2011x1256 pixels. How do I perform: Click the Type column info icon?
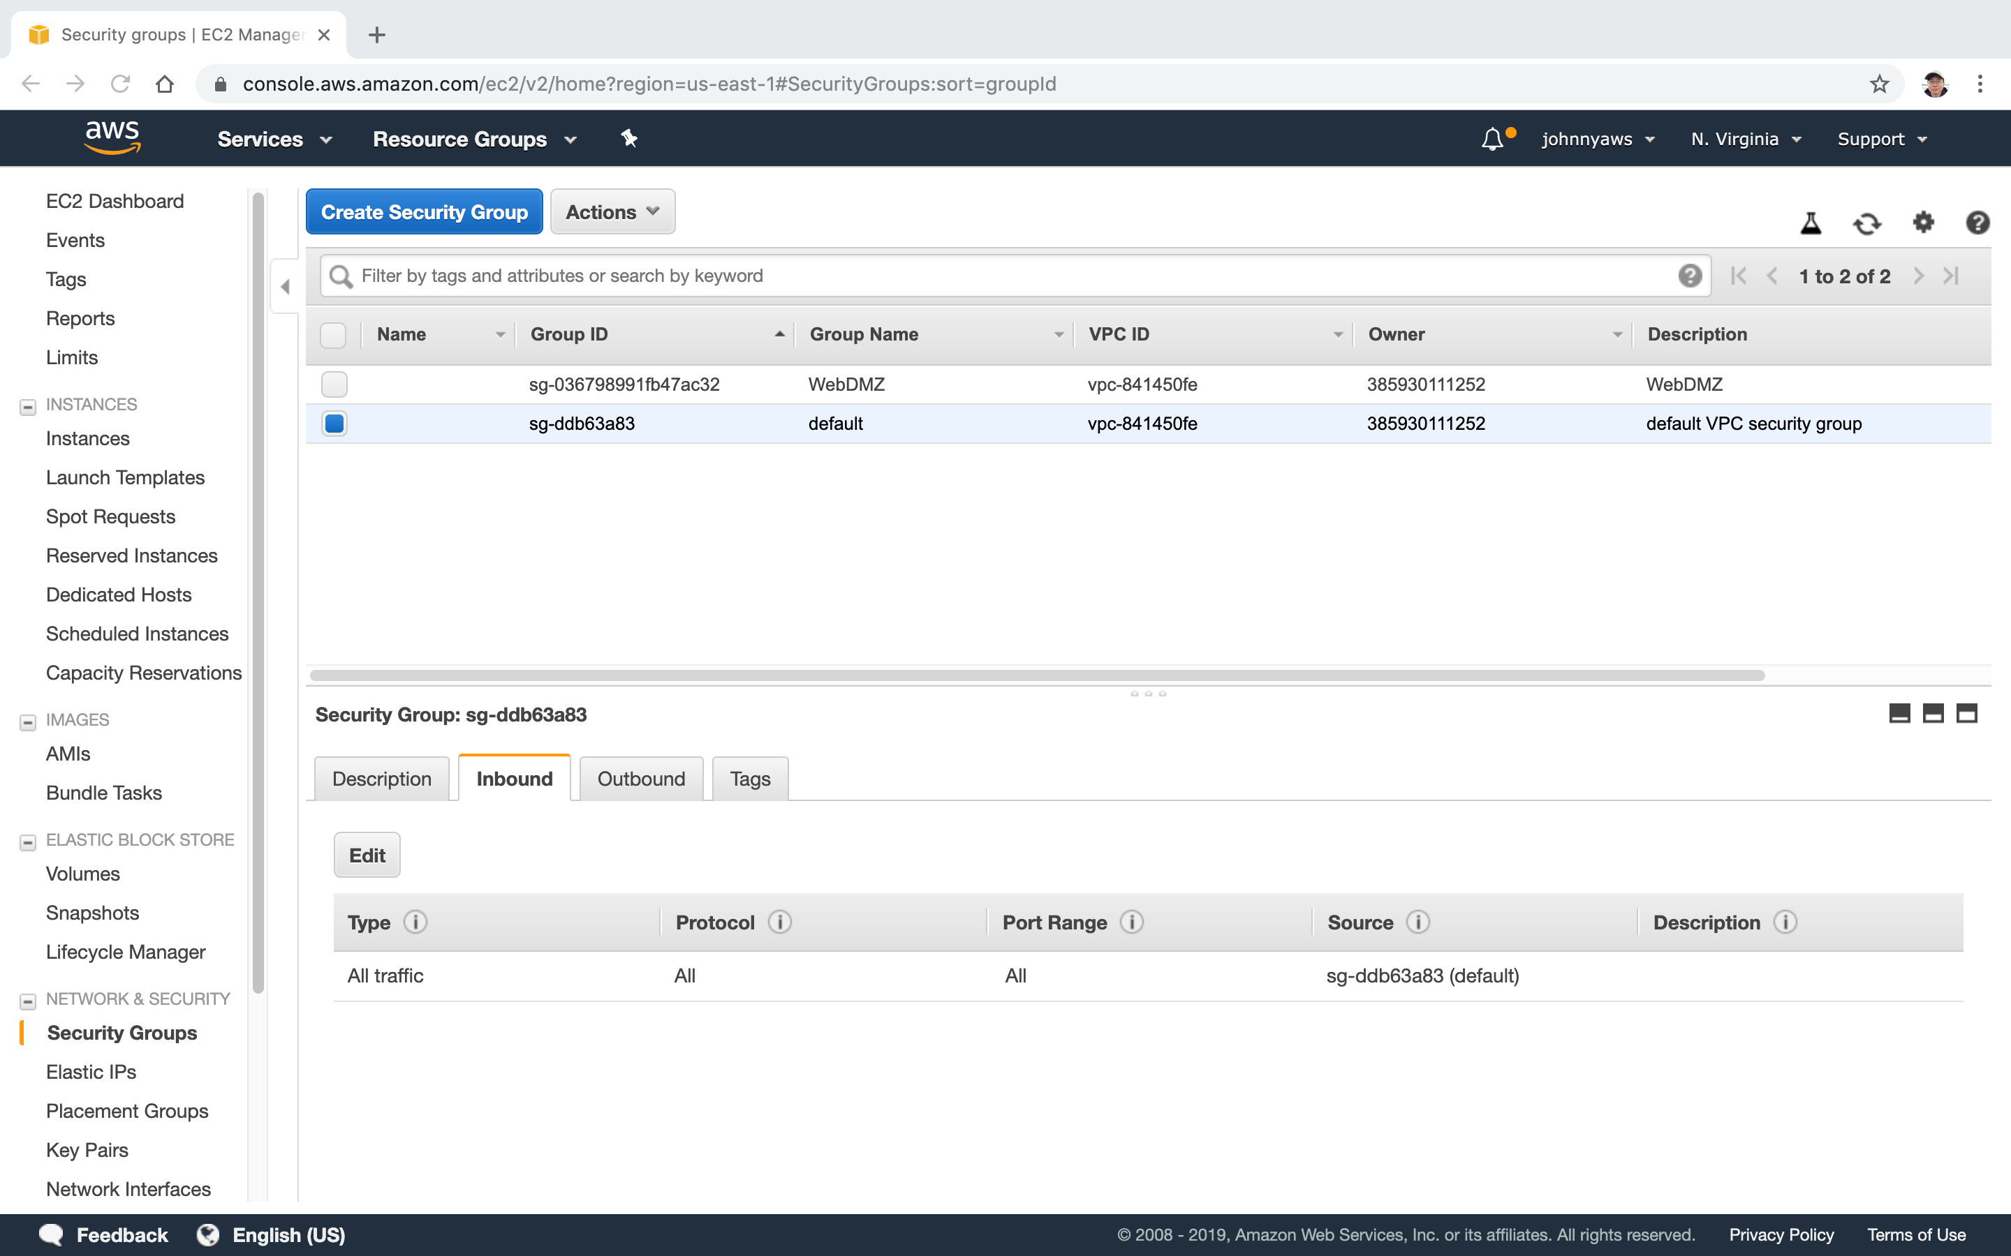(x=415, y=922)
